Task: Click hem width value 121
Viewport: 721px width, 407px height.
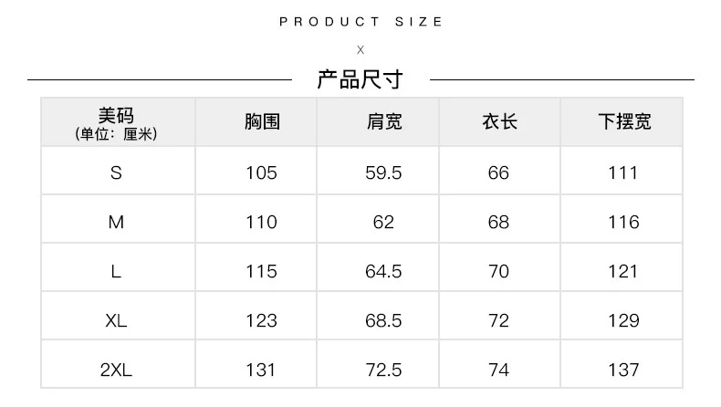Action: click(623, 271)
